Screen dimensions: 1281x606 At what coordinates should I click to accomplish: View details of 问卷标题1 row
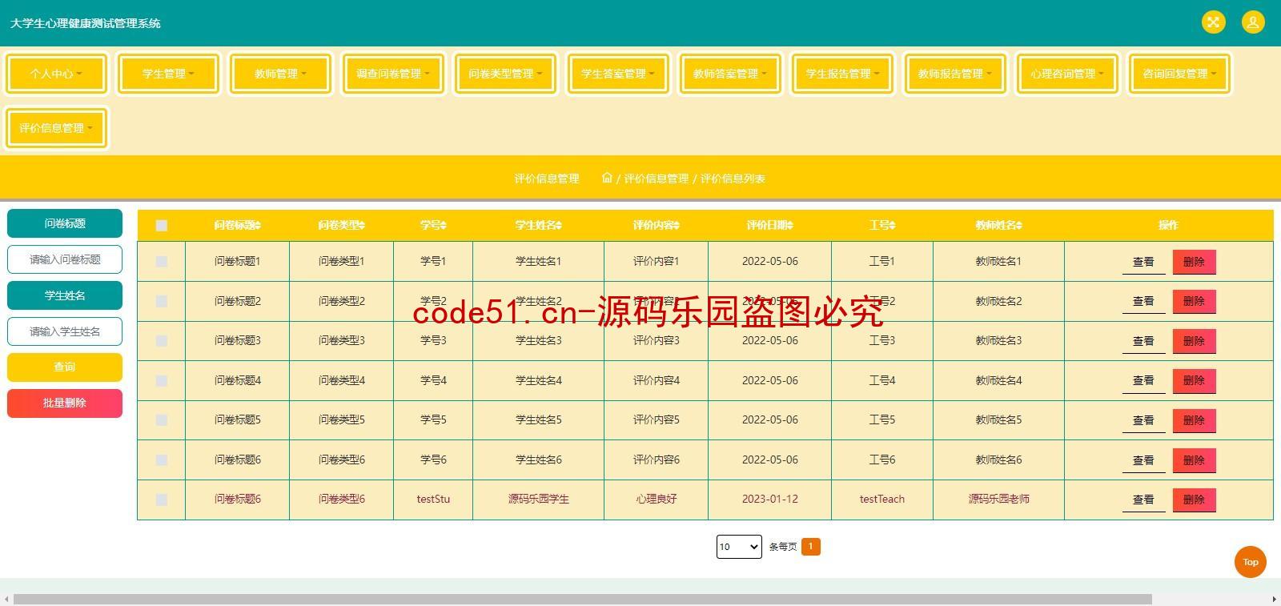[x=1143, y=262]
